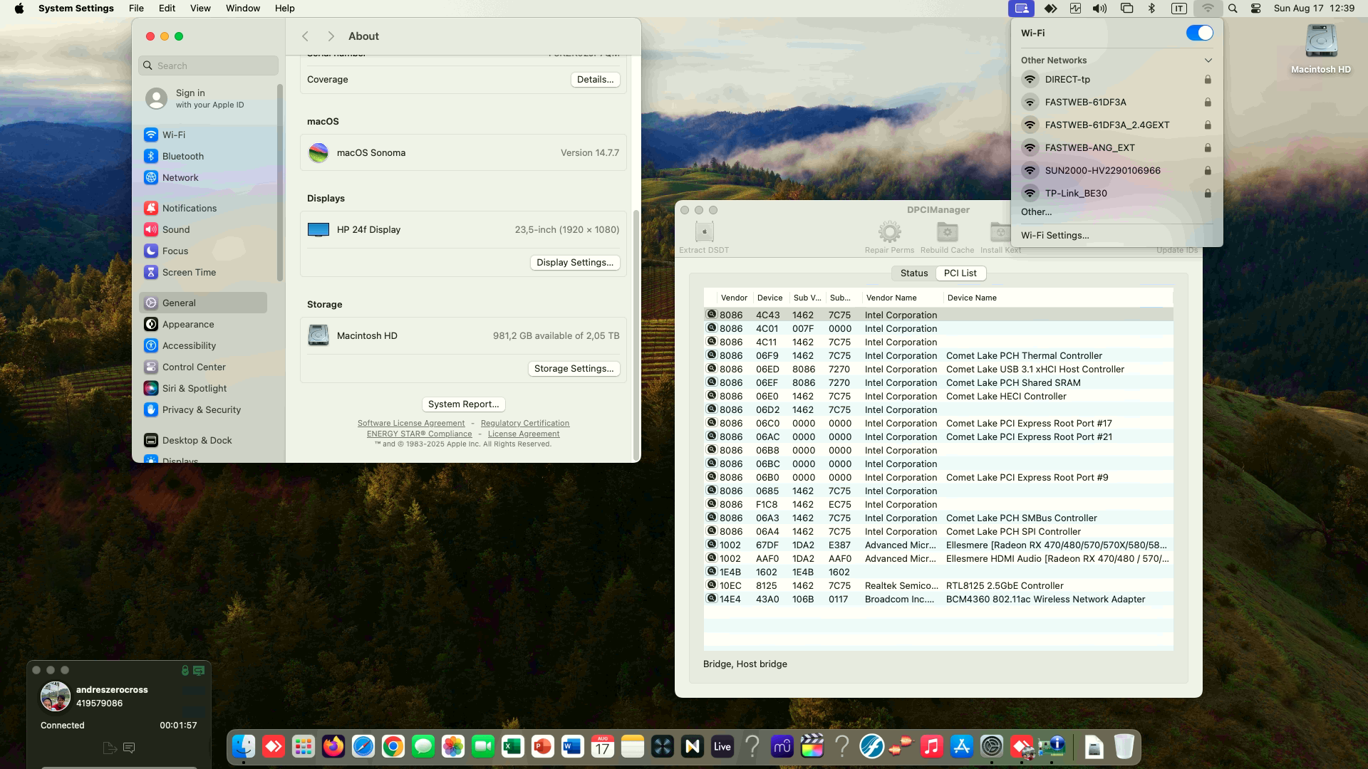Open ENERGY STAR Compliance link
The width and height of the screenshot is (1368, 769).
(419, 434)
